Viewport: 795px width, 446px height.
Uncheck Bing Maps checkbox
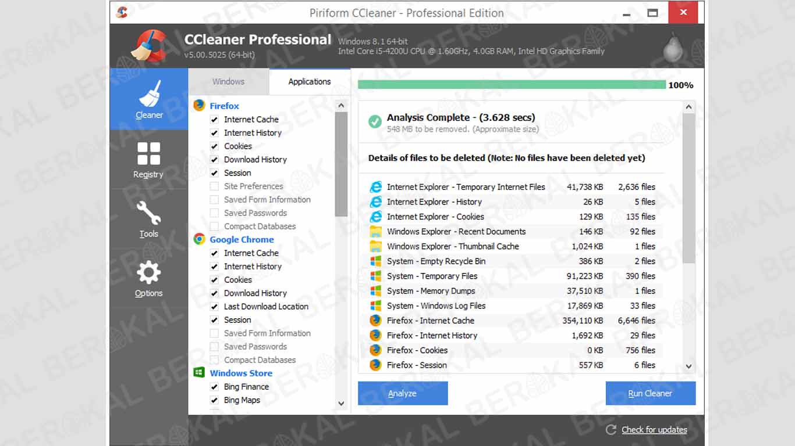tap(214, 400)
